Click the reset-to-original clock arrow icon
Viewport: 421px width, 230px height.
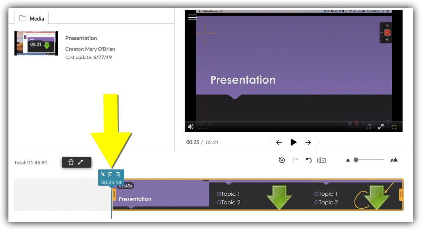click(282, 160)
